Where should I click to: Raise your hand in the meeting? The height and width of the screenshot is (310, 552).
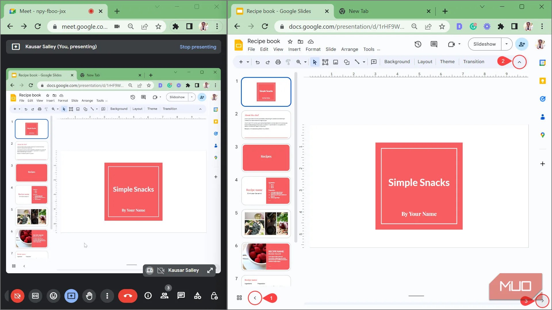[x=89, y=296]
